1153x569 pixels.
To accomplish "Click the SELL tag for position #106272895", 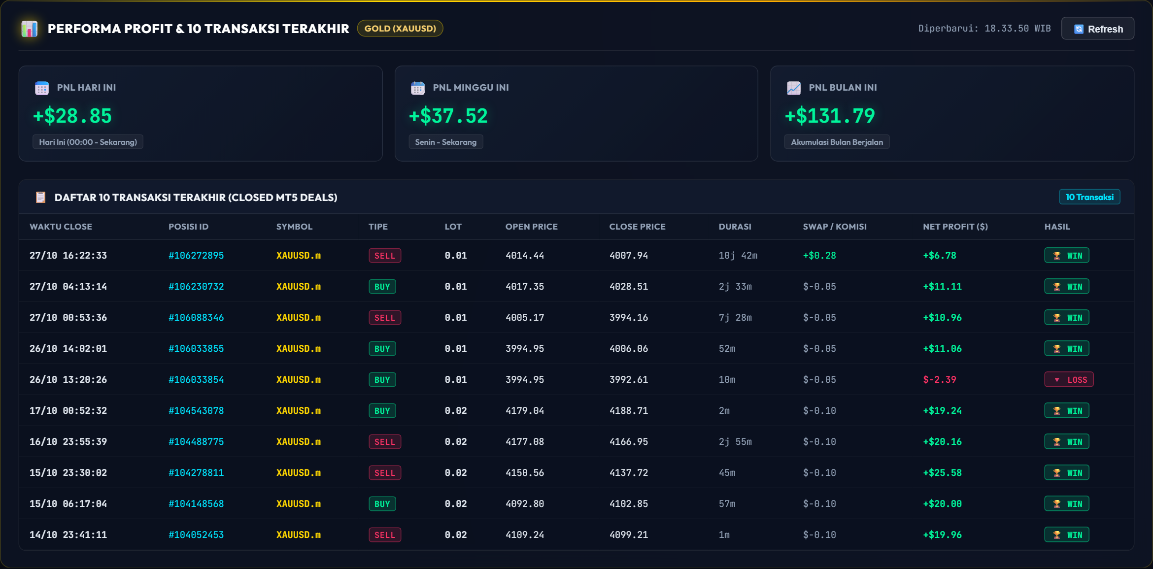I will [385, 255].
